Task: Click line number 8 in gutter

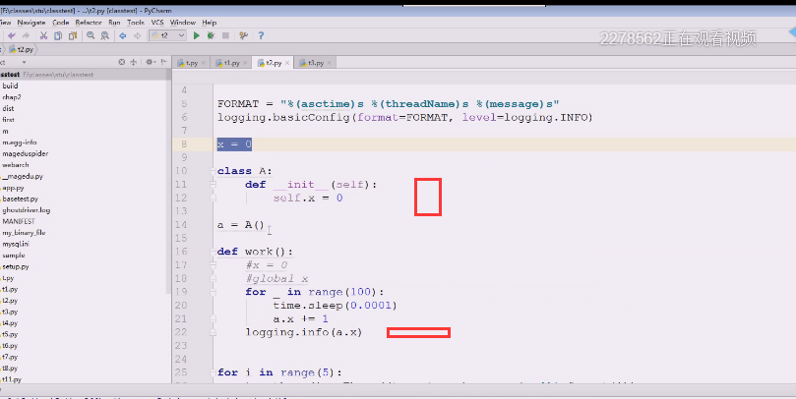Action: pos(184,144)
